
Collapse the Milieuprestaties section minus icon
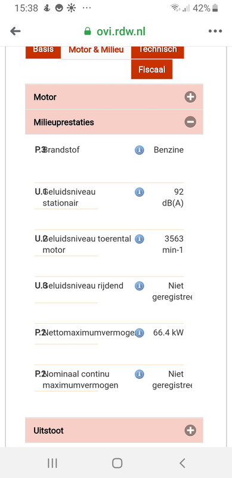[x=190, y=122]
